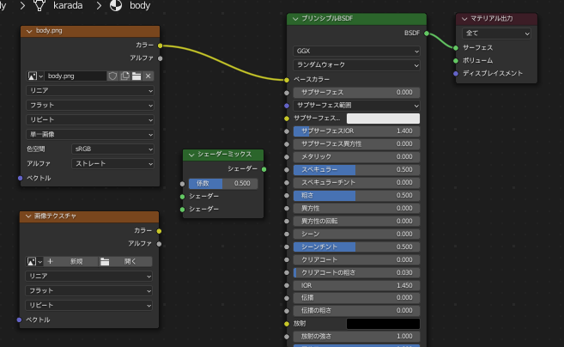Screen dimensions: 564x347
Task: Click the スペキュラー slider
Action: click(356, 169)
